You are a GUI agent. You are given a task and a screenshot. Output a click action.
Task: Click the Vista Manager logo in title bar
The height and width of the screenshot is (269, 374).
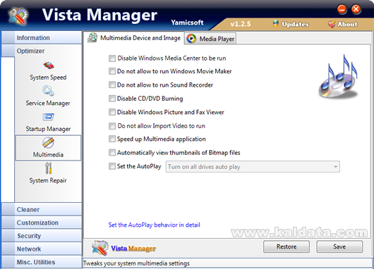tap(18, 16)
